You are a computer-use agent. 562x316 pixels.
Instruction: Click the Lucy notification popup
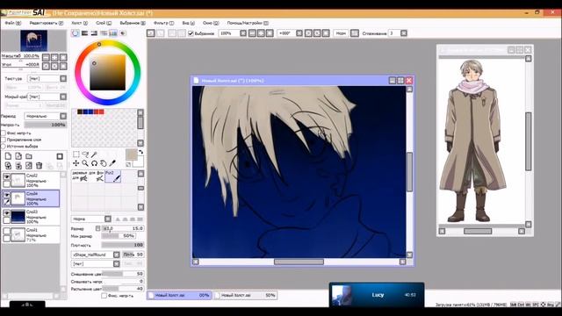click(x=377, y=295)
